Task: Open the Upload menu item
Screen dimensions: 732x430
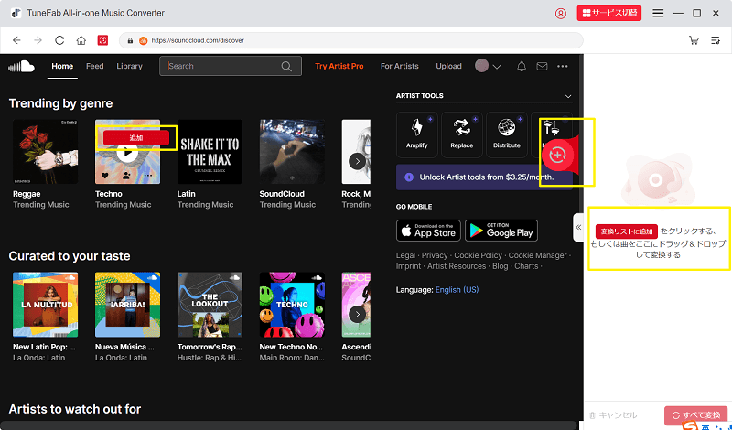Action: pyautogui.click(x=448, y=66)
